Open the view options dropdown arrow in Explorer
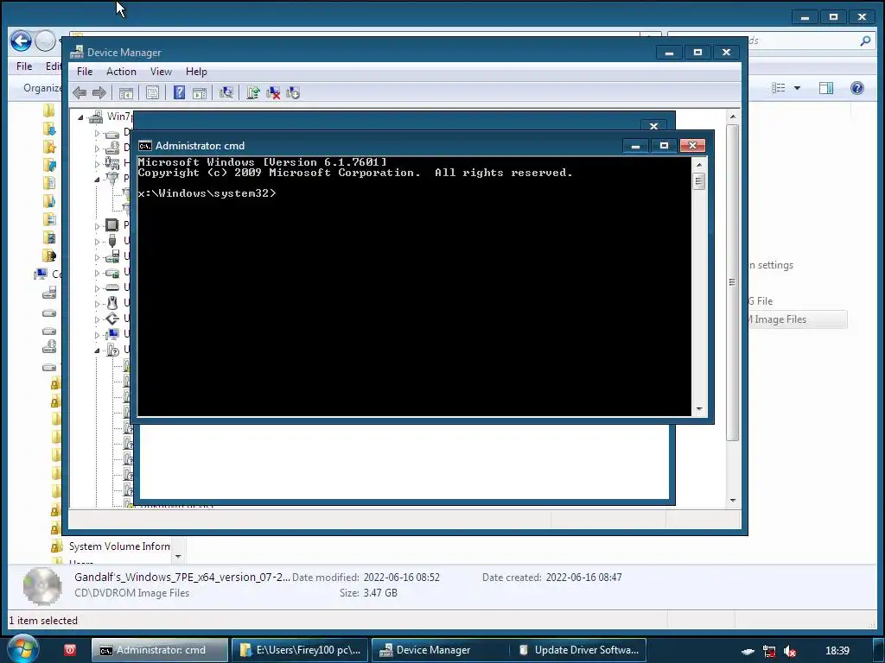Screen dimensions: 885x663 797,88
